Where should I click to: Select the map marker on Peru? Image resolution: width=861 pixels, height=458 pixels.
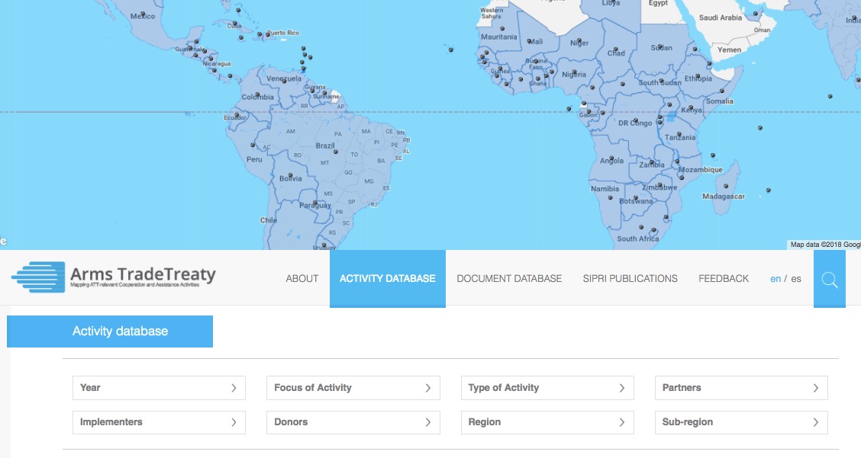pyautogui.click(x=253, y=145)
